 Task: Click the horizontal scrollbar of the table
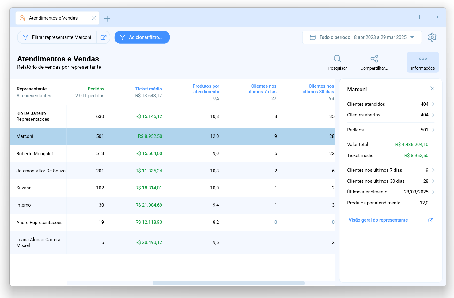click(x=229, y=283)
